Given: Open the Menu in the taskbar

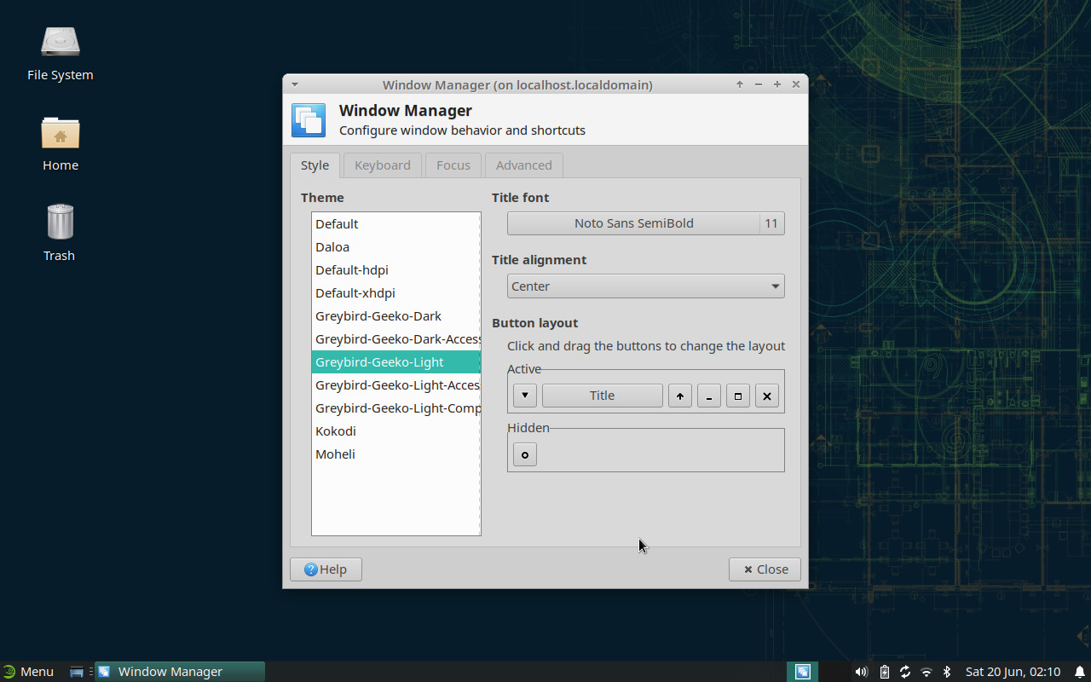Looking at the screenshot, I should point(29,671).
